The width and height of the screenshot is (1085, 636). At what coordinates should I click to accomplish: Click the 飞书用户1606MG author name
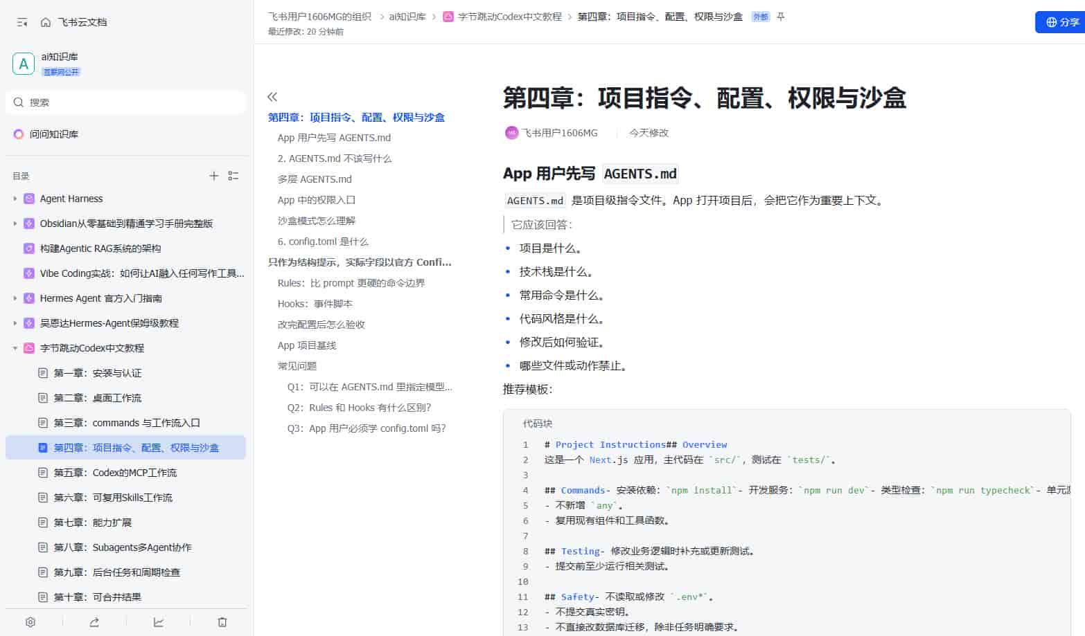[x=559, y=133]
